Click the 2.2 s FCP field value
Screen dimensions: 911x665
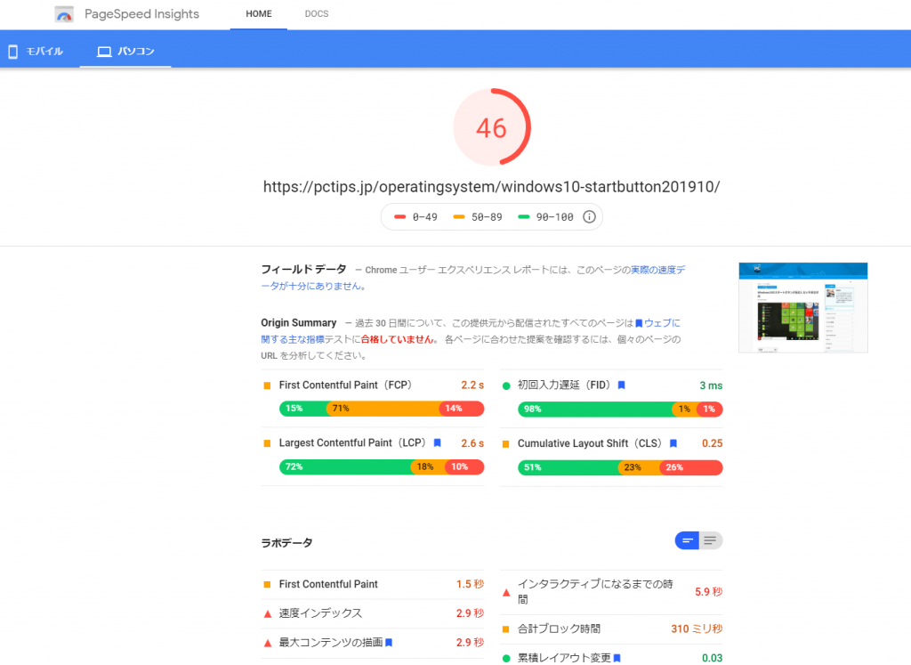tap(472, 385)
